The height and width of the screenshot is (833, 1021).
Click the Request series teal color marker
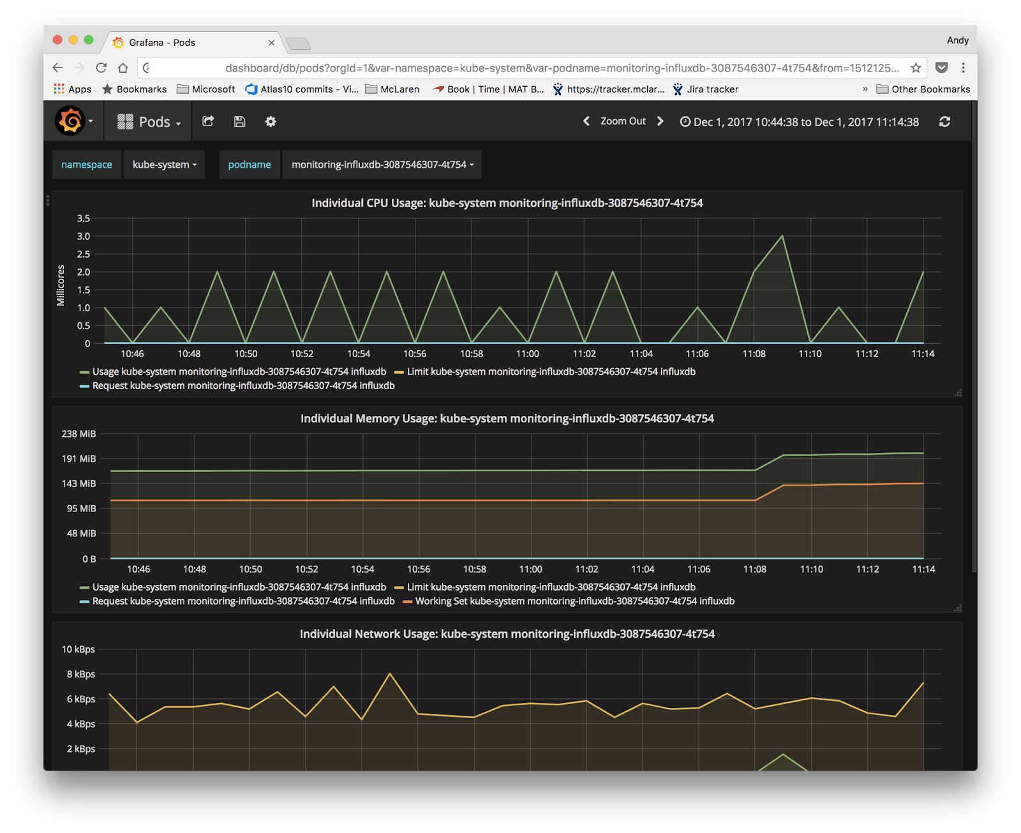click(84, 386)
